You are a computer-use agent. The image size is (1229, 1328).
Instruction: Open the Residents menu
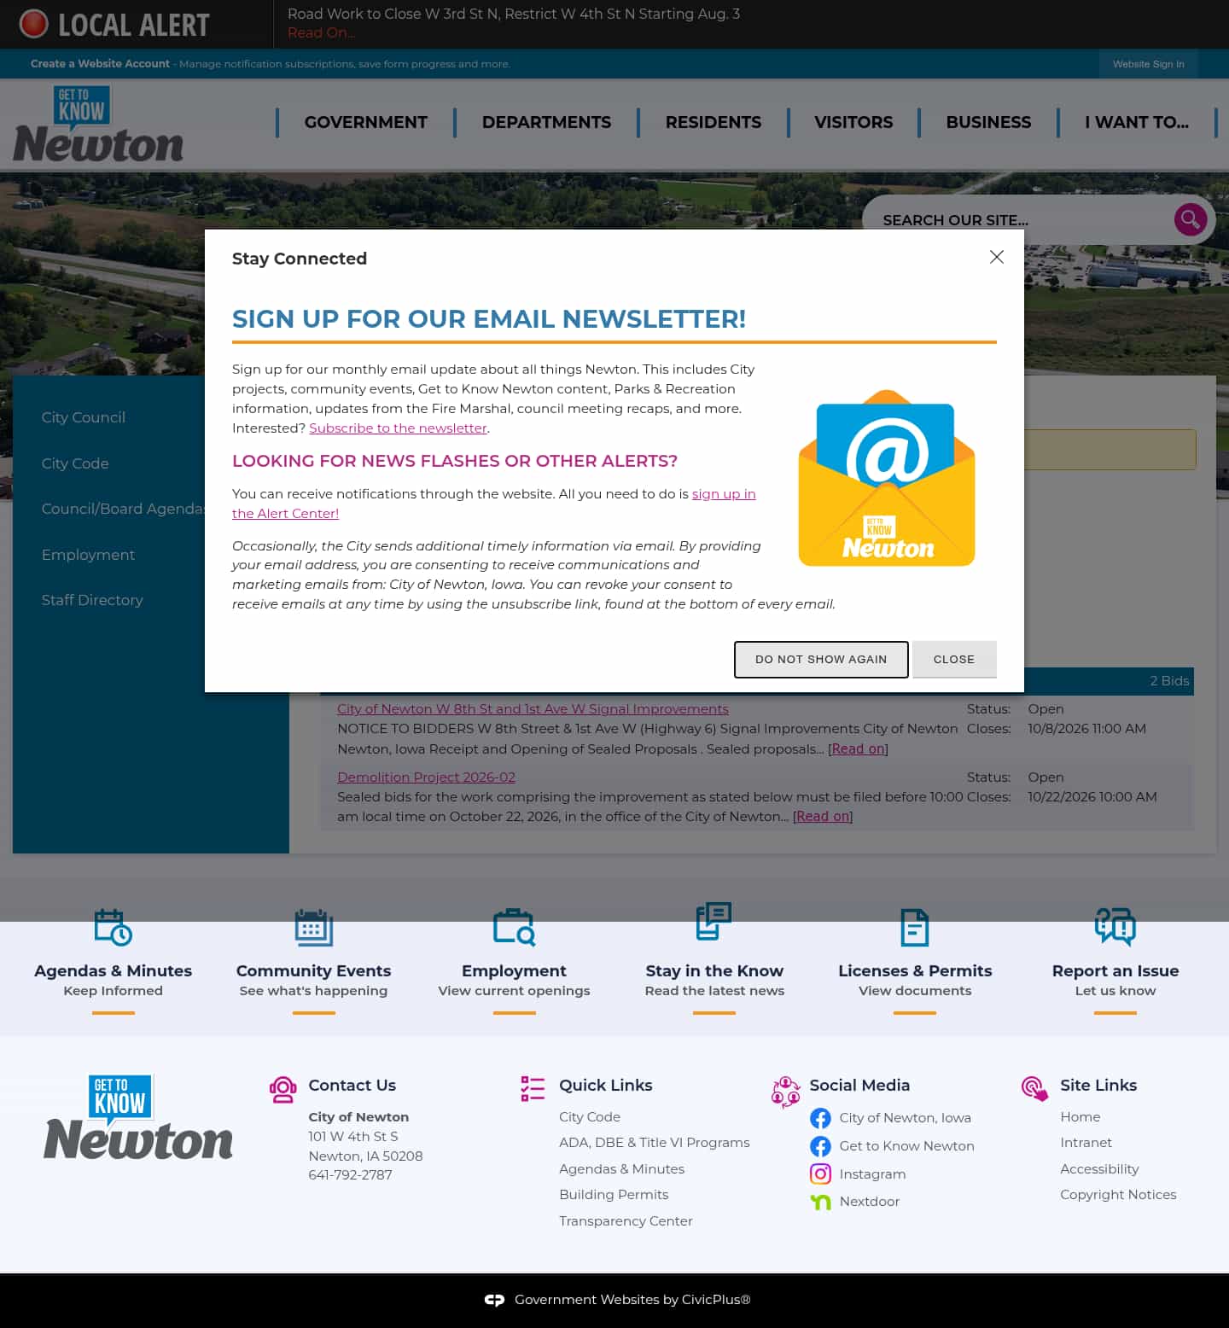[714, 122]
